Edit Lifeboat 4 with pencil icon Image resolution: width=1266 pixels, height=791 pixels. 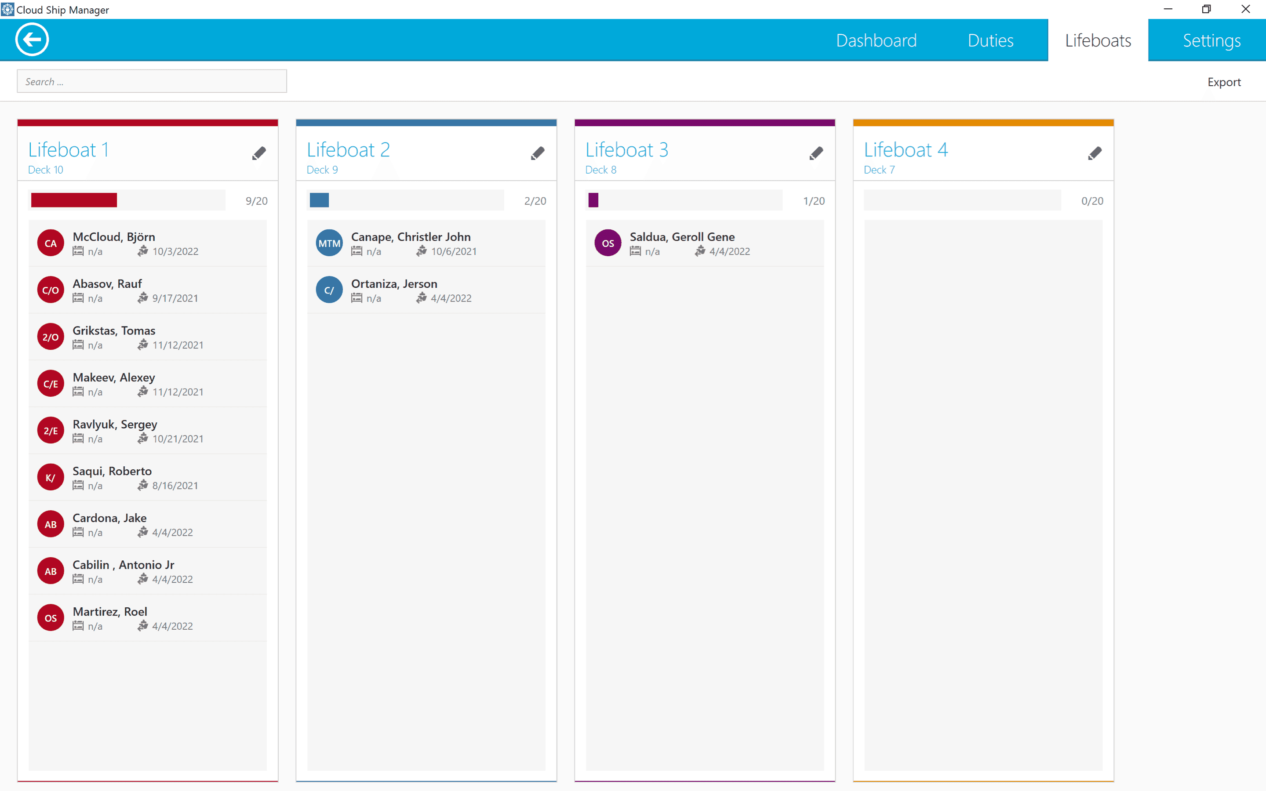[1095, 153]
